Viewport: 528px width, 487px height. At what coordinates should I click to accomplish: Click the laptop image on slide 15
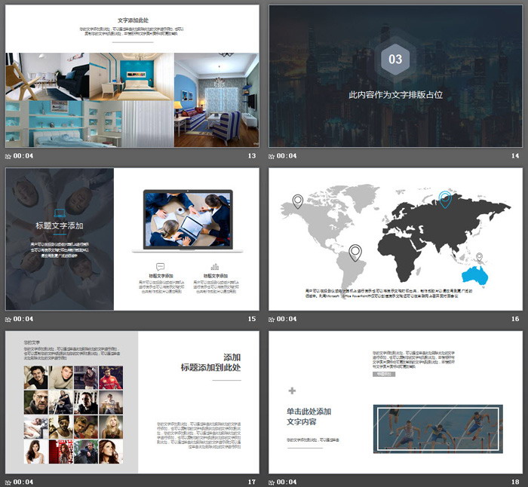[x=187, y=221]
